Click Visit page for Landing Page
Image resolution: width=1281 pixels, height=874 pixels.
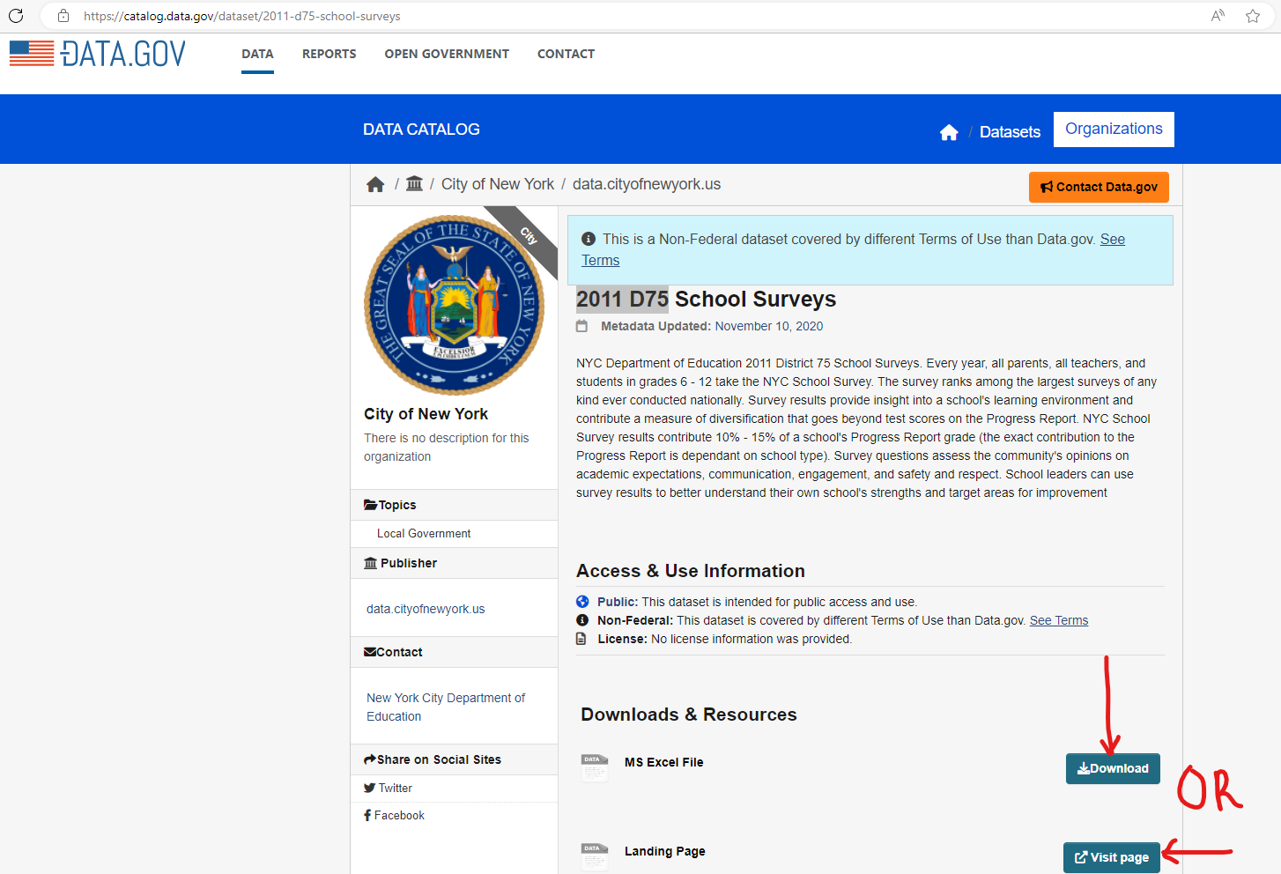pos(1112,857)
